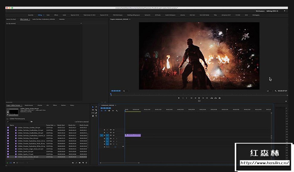Select the Type tool
The image size is (294, 172).
(96, 116)
